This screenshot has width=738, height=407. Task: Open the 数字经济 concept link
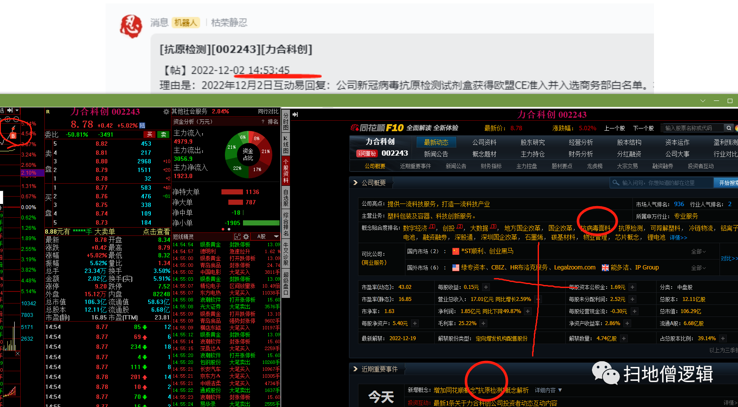[415, 228]
